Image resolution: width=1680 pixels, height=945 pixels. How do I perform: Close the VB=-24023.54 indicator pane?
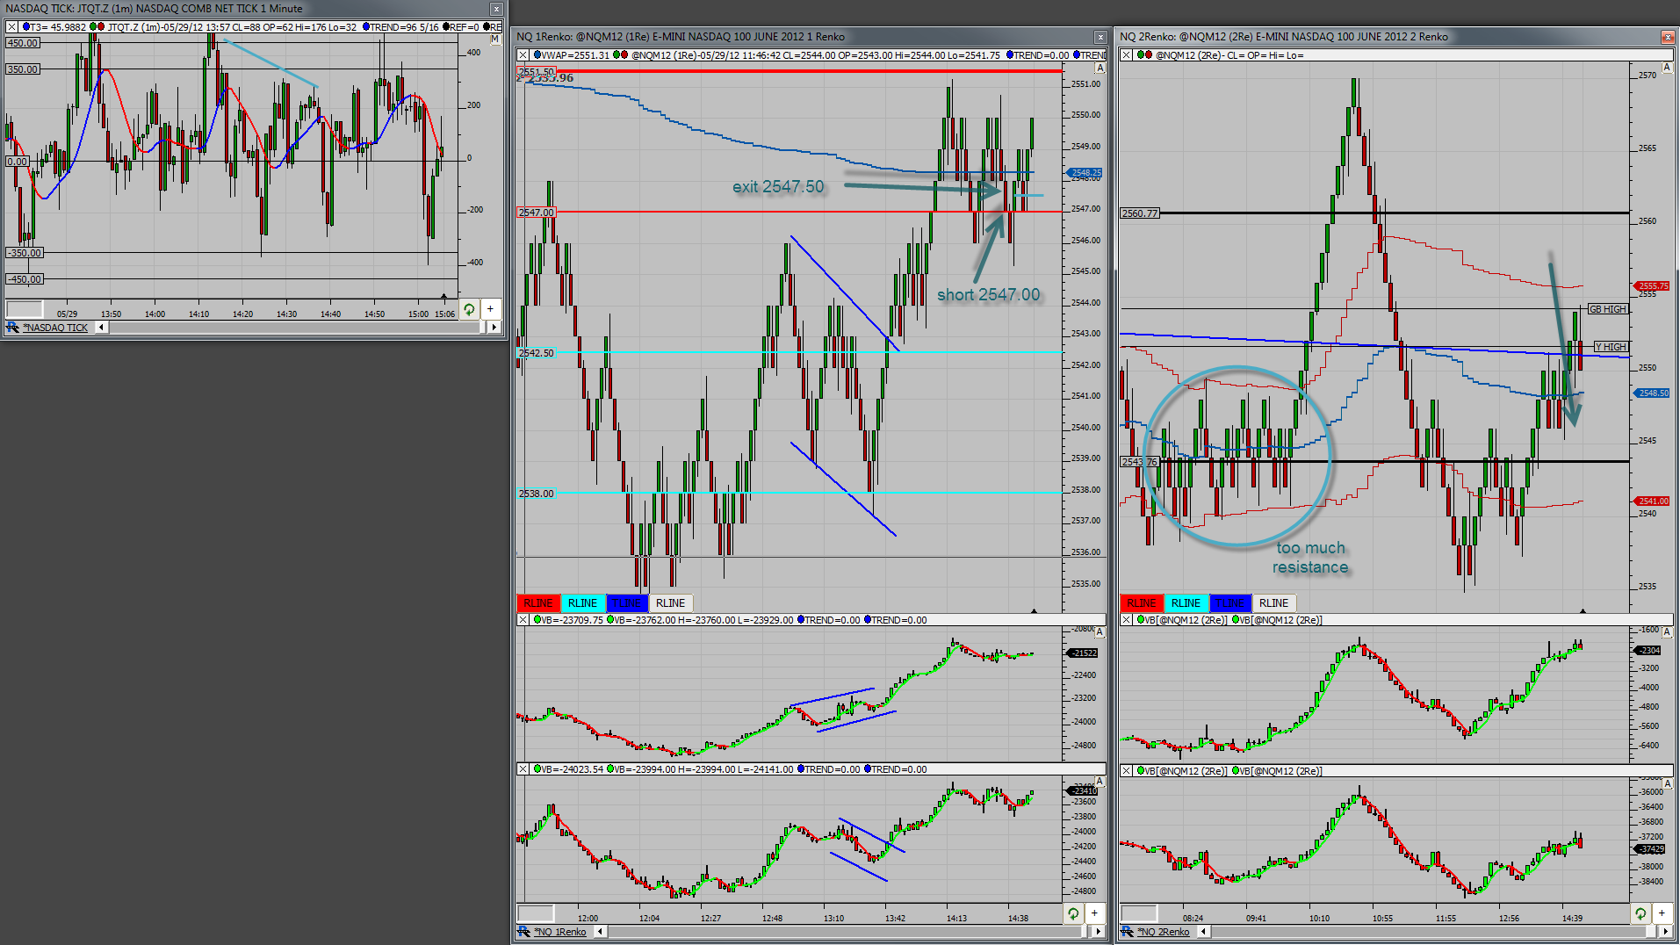click(523, 769)
